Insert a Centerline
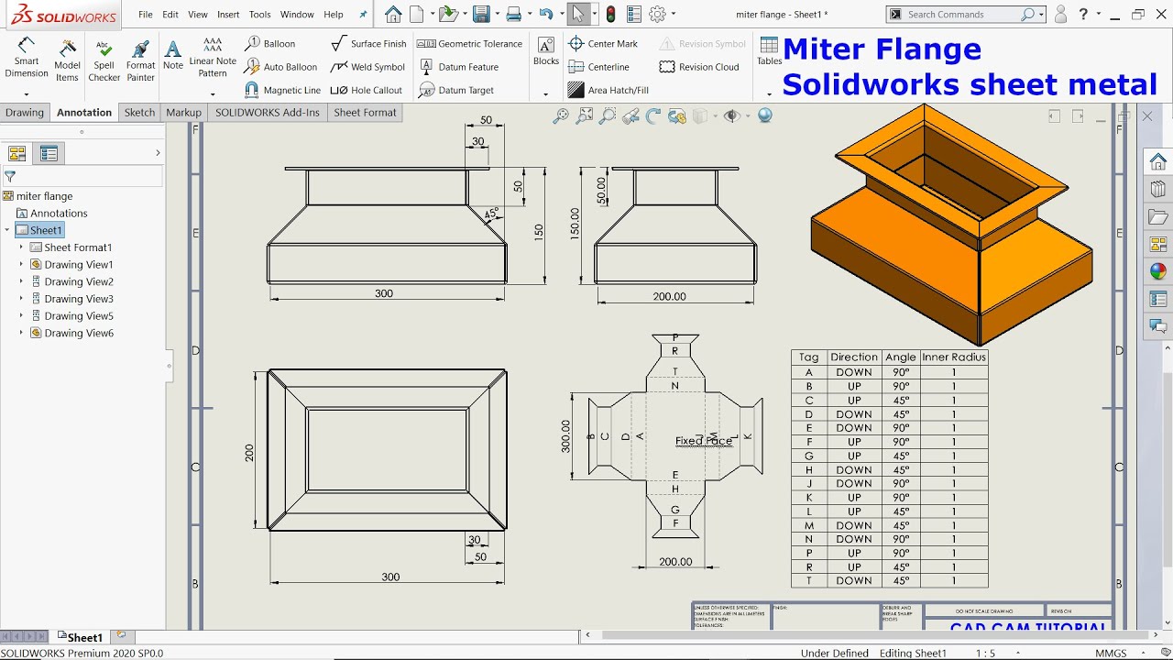1173x660 pixels. pos(598,67)
